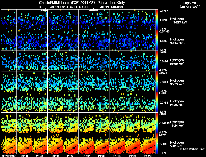Select the 24-35 keV panel at 21:02

[86, 102]
